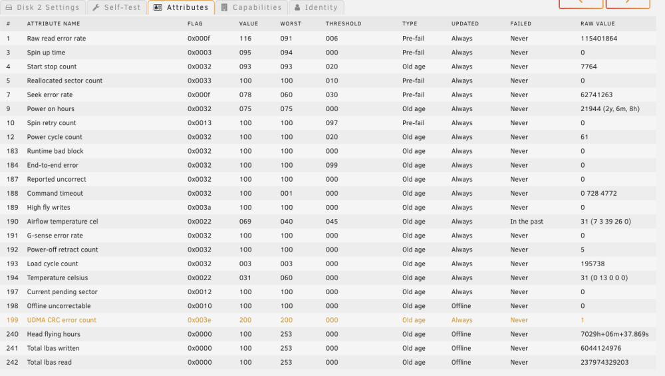Select the Temperature celsius attribute name
Screen dimensions: 665x376
click(x=57, y=278)
